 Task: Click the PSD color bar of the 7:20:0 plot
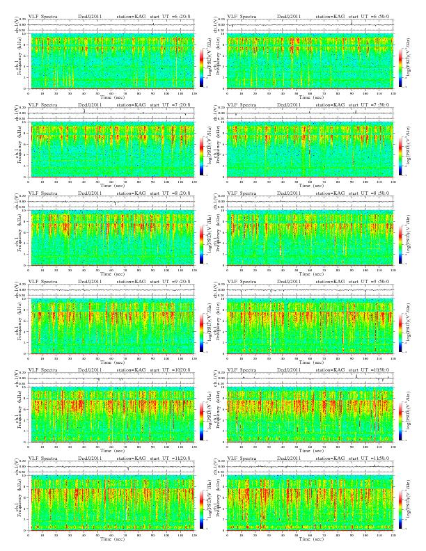tap(201, 156)
